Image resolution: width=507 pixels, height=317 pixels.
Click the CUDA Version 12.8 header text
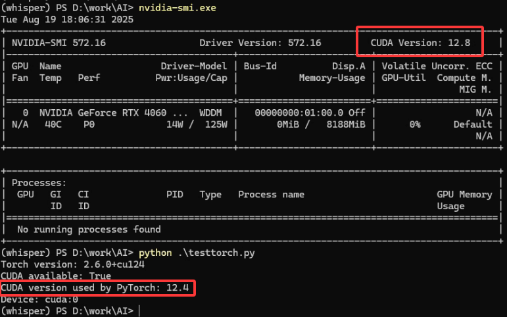coord(419,43)
